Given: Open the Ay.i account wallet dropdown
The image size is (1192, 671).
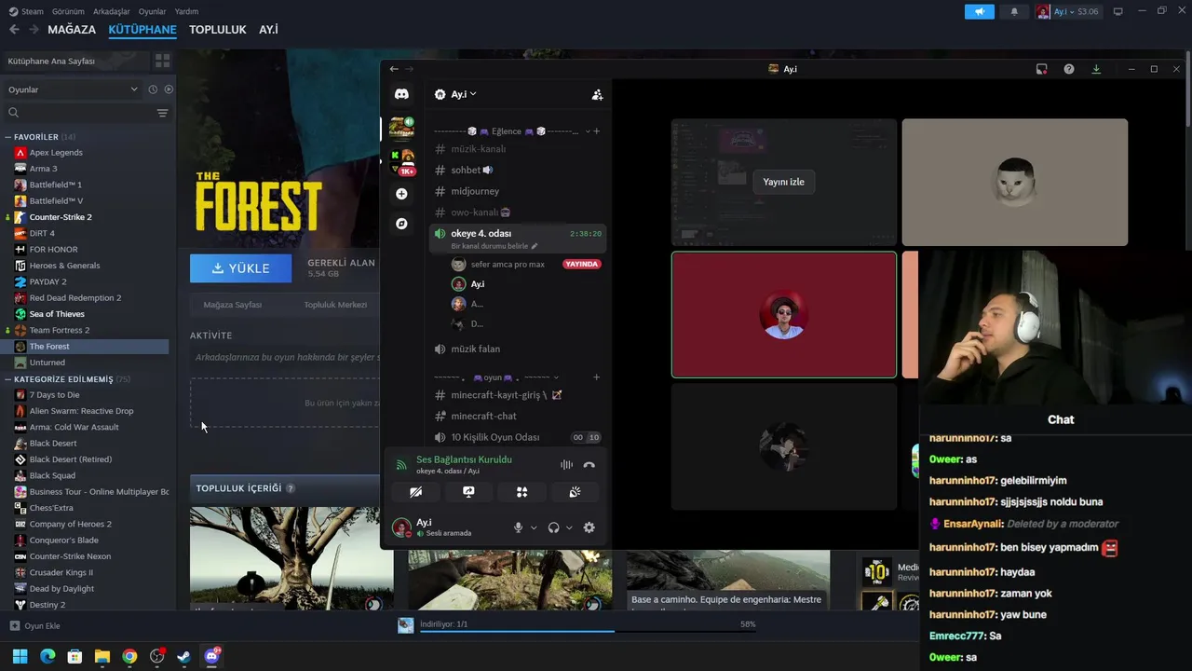Looking at the screenshot, I should (1069, 11).
